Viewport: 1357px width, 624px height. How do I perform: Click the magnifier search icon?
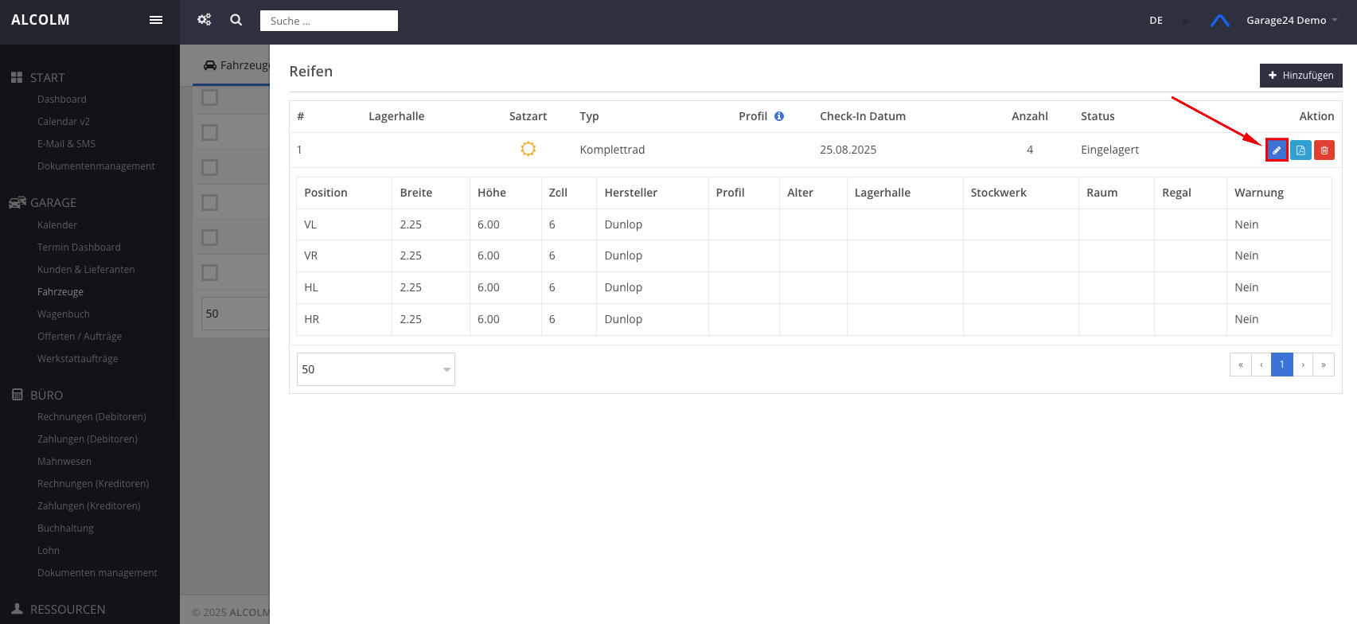coord(236,20)
